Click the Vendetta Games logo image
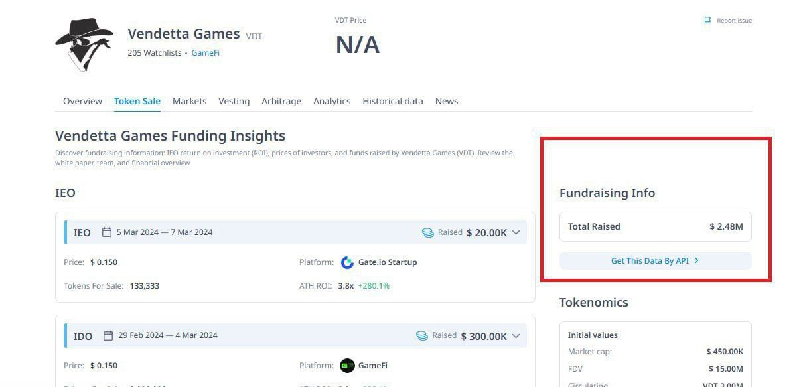 pos(84,44)
